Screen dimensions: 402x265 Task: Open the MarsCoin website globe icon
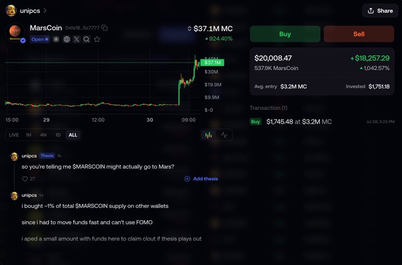(67, 40)
